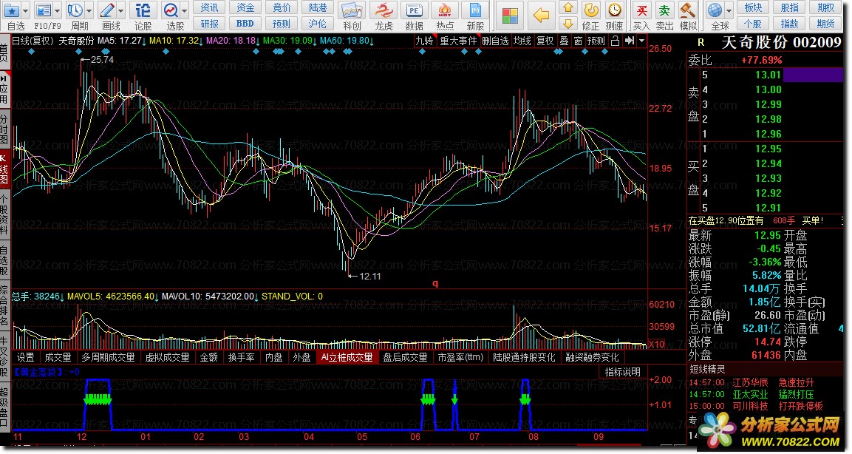Toggle the 重大事件 major events overlay

pyautogui.click(x=458, y=41)
